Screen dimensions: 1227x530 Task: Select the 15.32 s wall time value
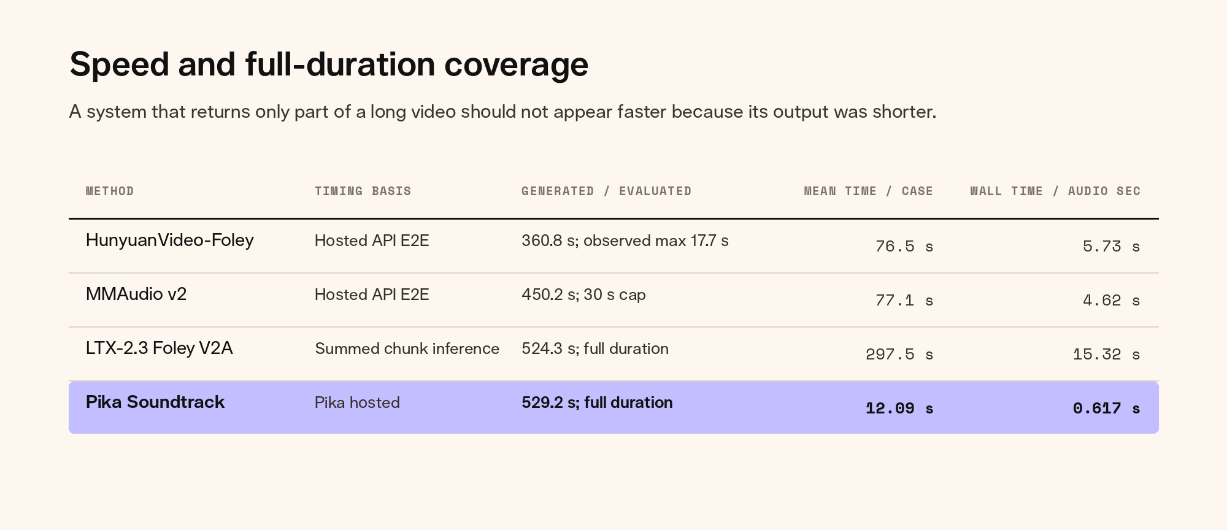coord(1107,355)
